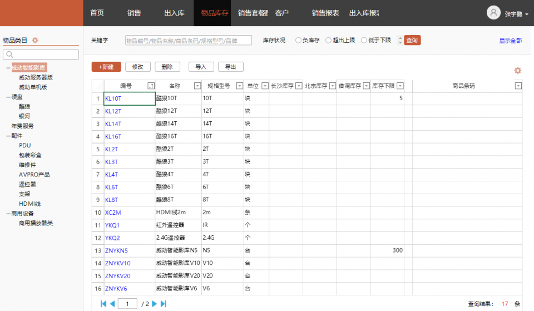This screenshot has height=311, width=534.
Task: Click the 导入 button
Action: (x=201, y=67)
